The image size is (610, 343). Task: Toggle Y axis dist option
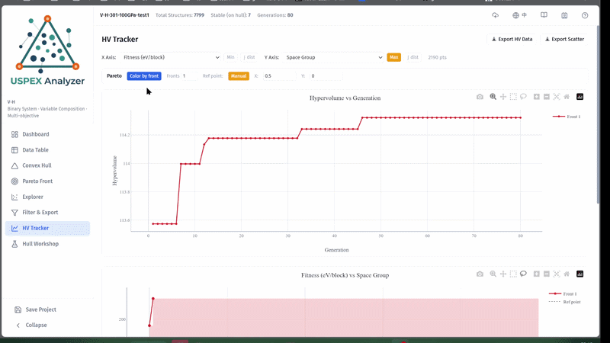tap(413, 57)
